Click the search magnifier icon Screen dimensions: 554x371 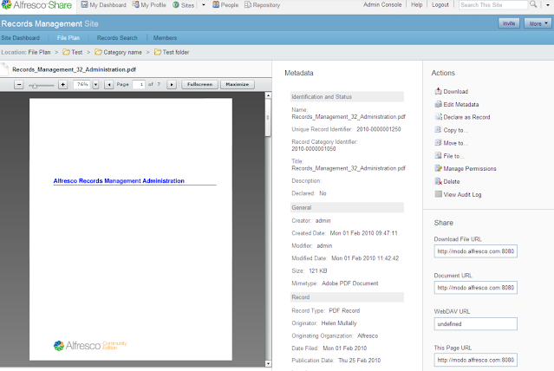533,4
